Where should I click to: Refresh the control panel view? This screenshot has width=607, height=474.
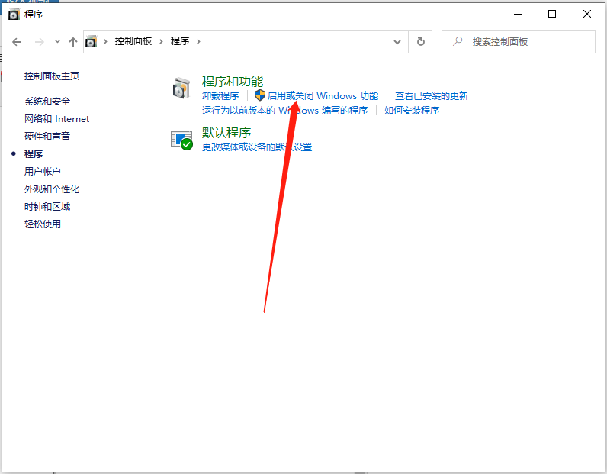420,41
